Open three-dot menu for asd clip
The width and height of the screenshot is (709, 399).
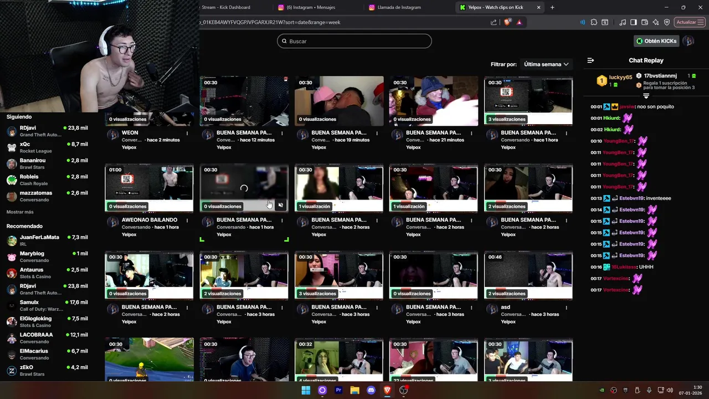tap(566, 307)
